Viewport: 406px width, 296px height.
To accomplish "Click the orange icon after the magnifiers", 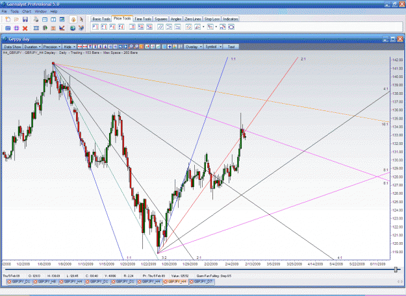I will click(x=142, y=47).
